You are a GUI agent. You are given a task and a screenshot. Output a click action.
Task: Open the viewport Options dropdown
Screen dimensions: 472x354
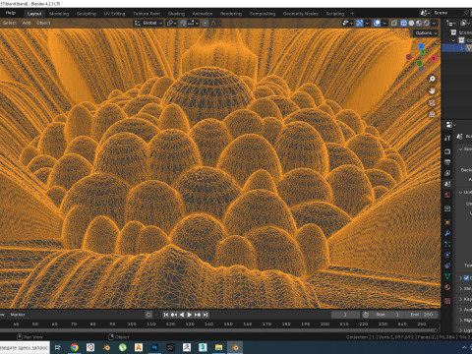tap(426, 33)
